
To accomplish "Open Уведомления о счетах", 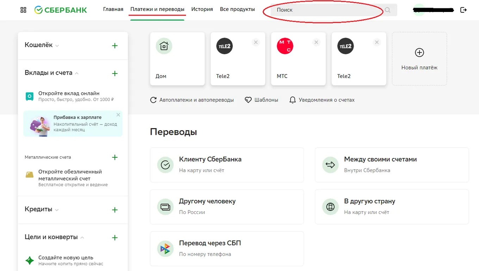I will pyautogui.click(x=322, y=100).
